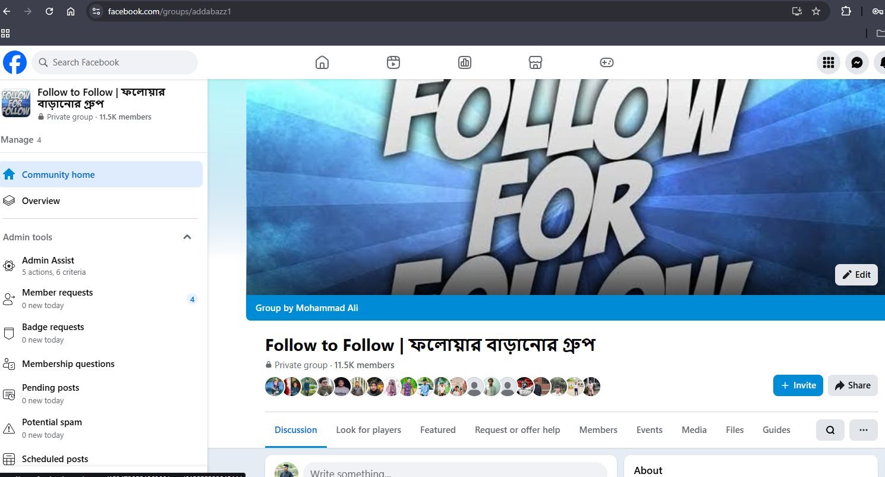Open Pending posts in admin tools

(101, 394)
